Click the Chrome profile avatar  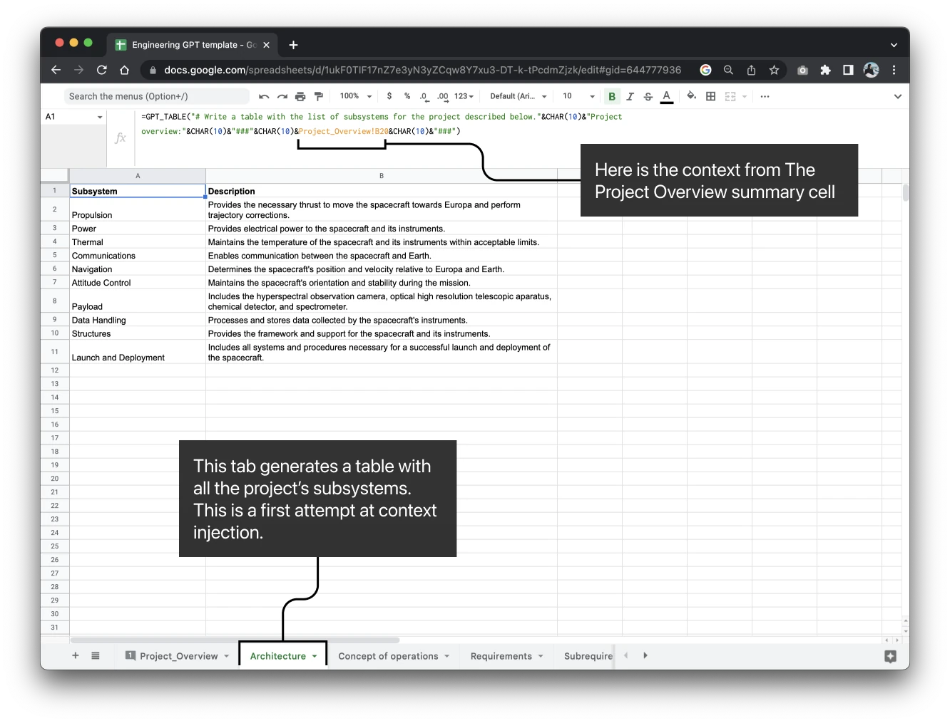point(871,70)
